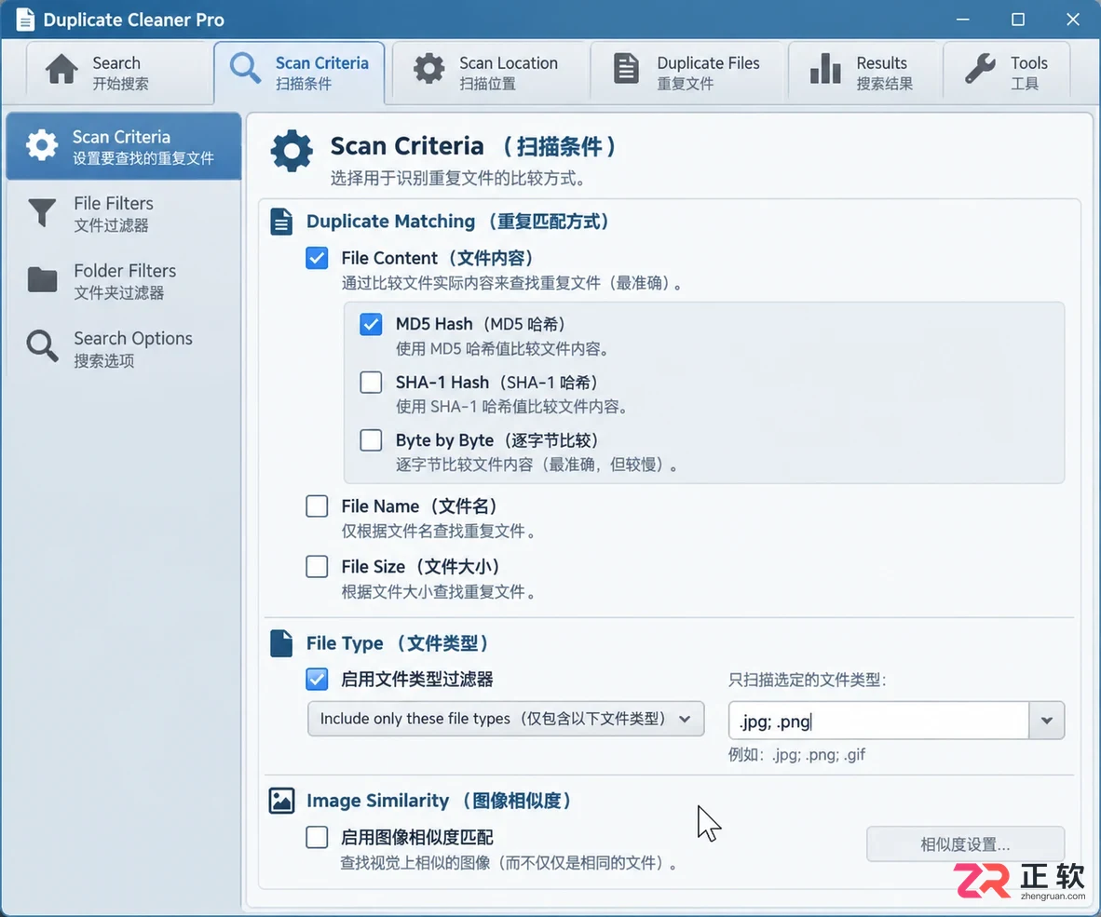Viewport: 1101px width, 917px height.
Task: Open Folder Filters in the sidebar
Action: (124, 280)
